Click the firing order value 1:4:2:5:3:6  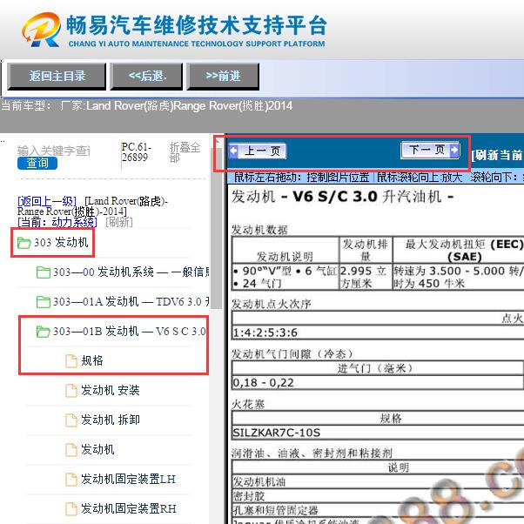[x=265, y=333]
